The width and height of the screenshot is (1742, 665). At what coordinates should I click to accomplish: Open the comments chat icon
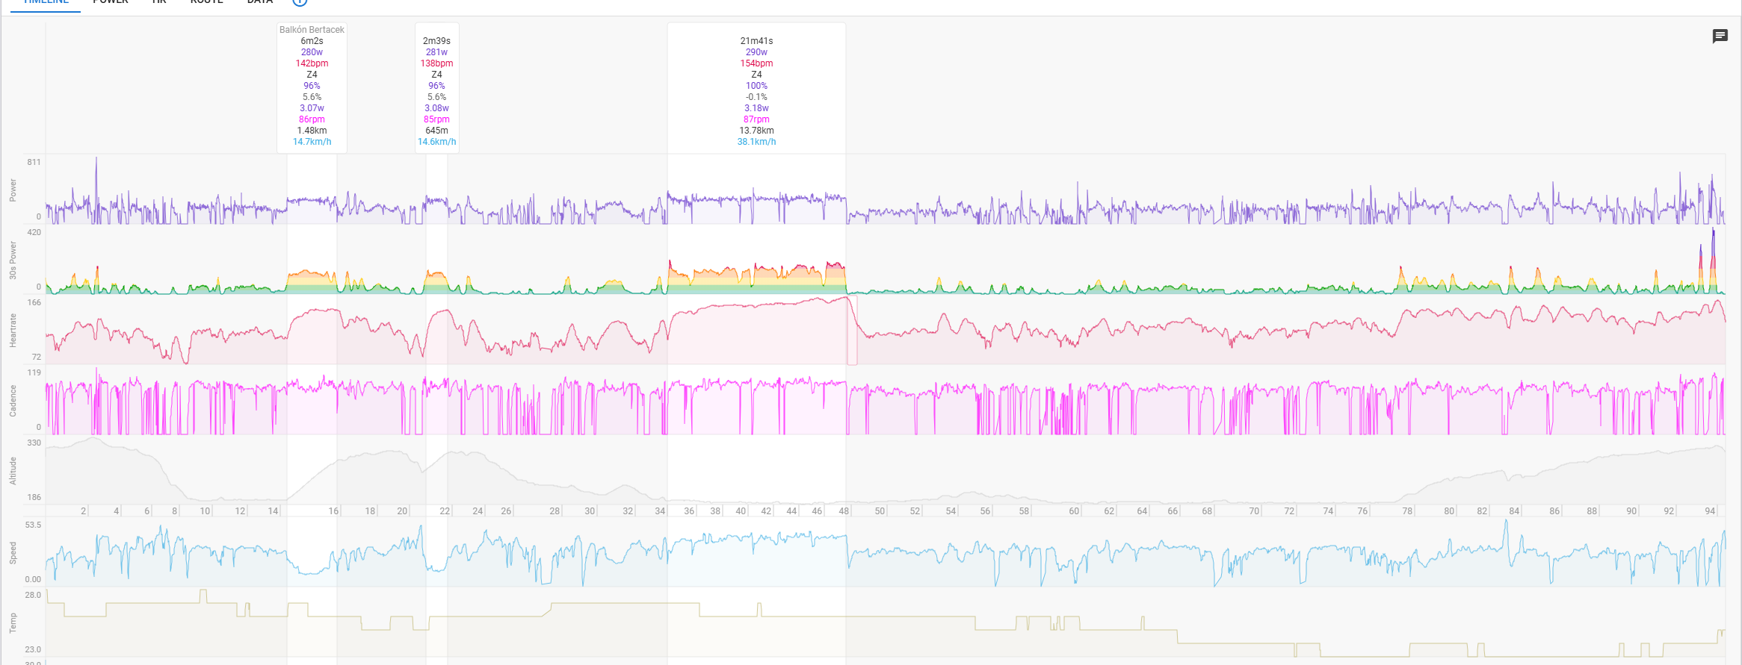[1720, 36]
